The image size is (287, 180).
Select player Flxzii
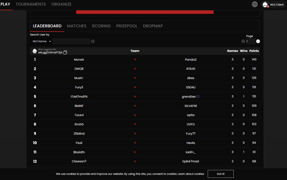click(79, 143)
